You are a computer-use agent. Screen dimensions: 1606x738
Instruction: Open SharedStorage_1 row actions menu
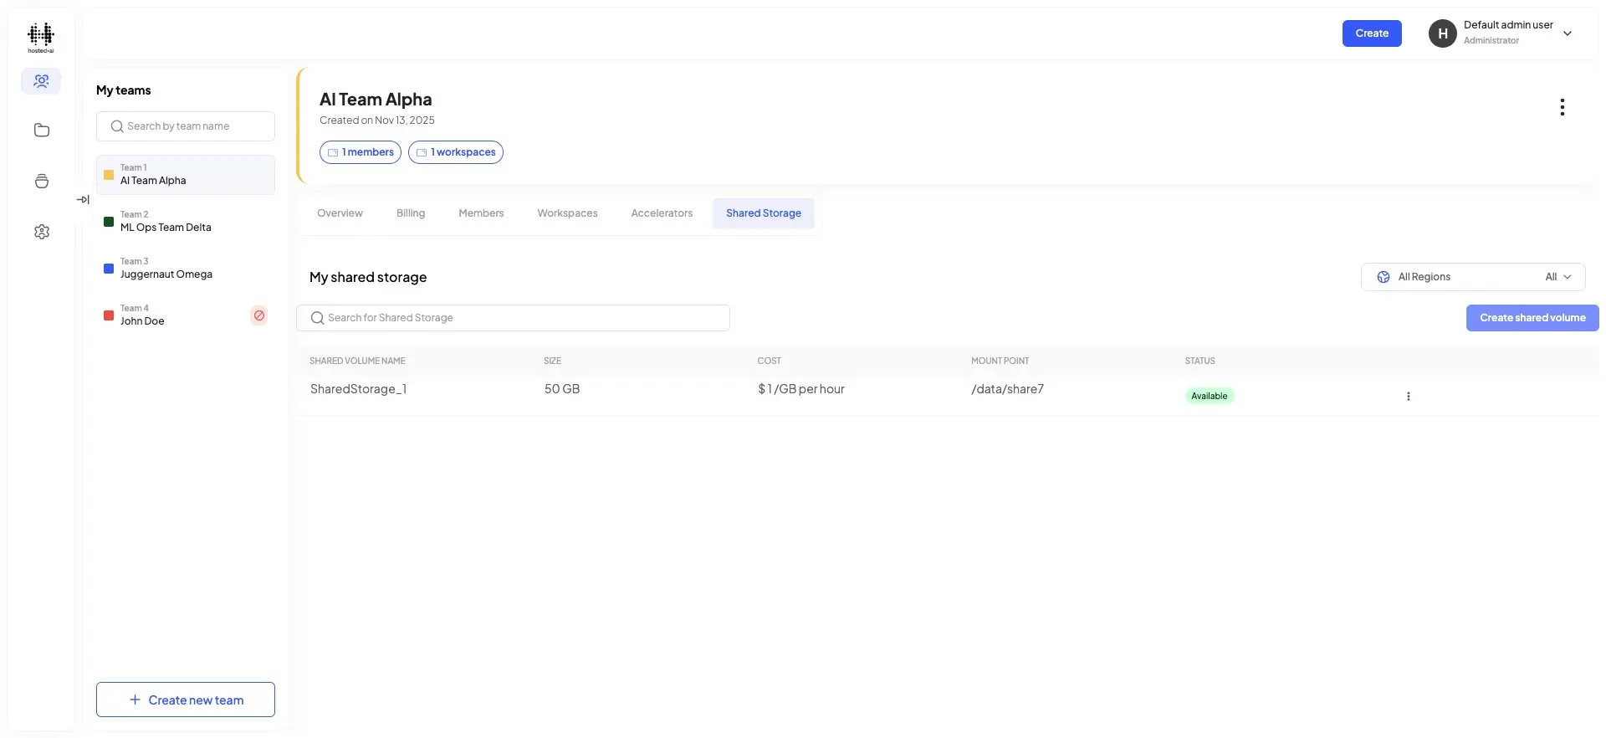(1409, 397)
